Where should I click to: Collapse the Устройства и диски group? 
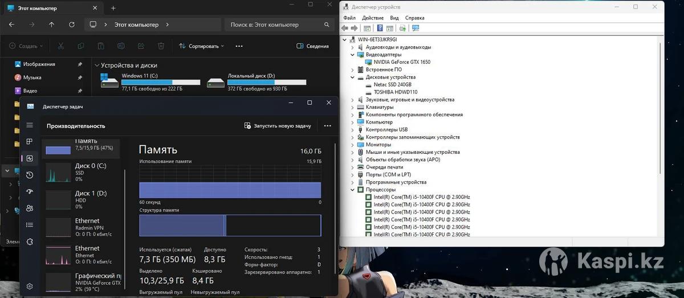97,66
